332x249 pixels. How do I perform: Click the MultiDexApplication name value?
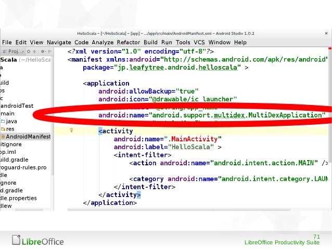point(237,115)
